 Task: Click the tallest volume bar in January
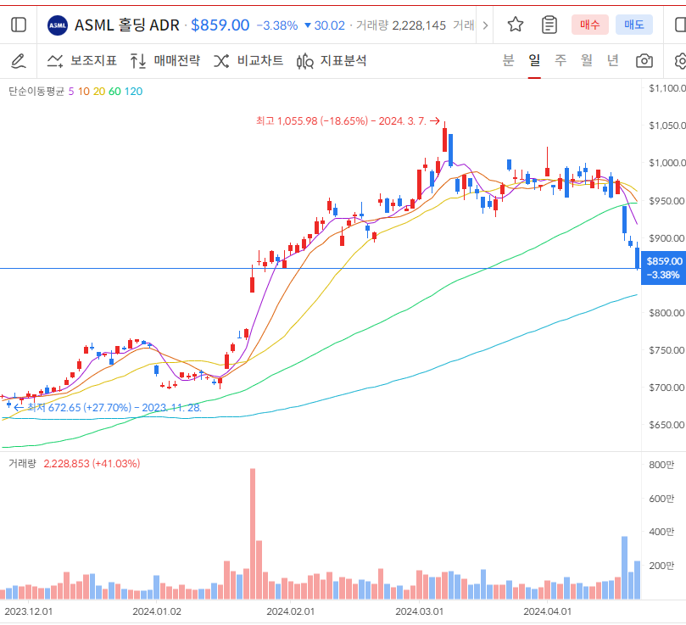253,534
